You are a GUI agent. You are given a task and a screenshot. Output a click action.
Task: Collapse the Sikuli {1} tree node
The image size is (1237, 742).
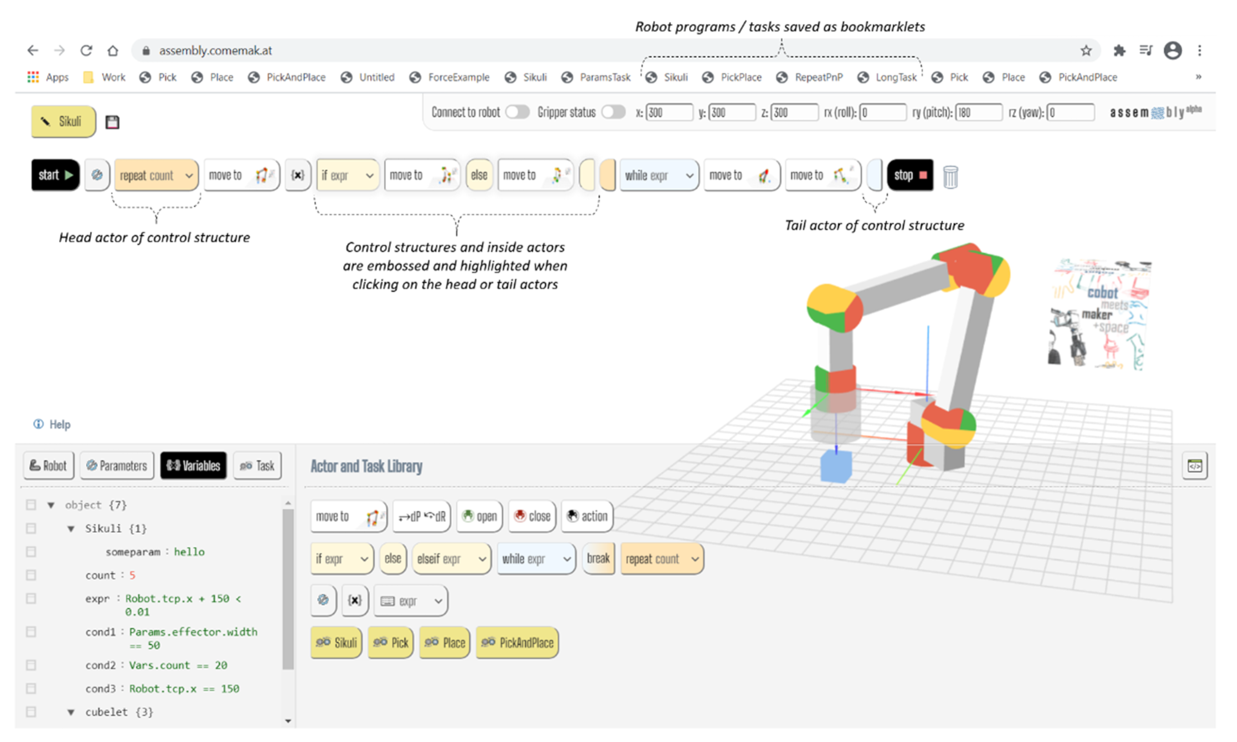click(71, 529)
